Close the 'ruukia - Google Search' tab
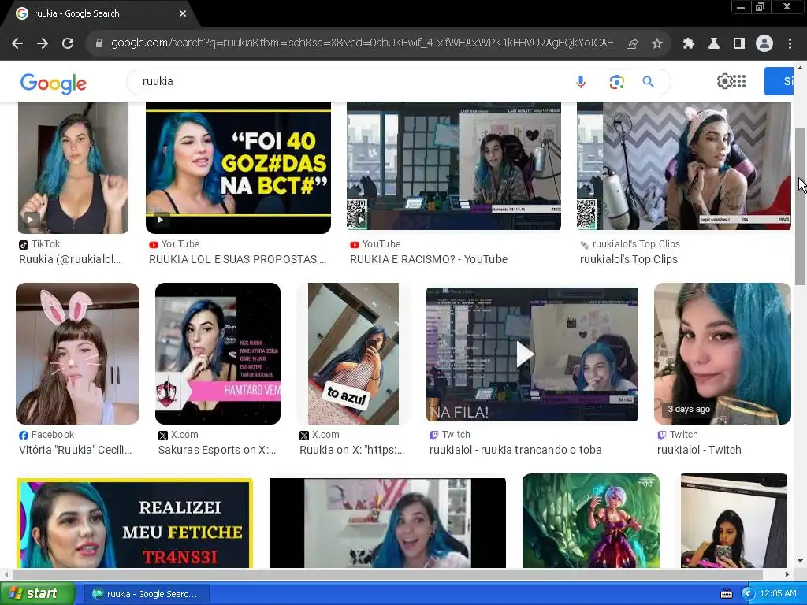 pos(183,13)
